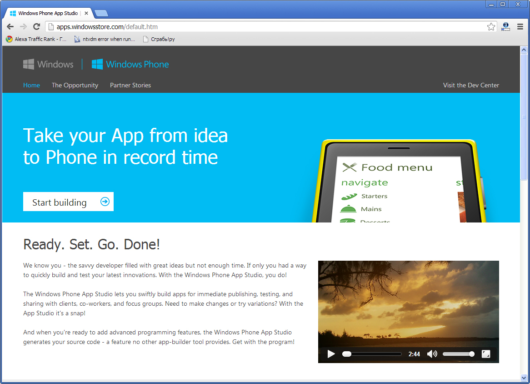The image size is (530, 384).
Task: Maximize the Chrome window
Action: [503, 5]
